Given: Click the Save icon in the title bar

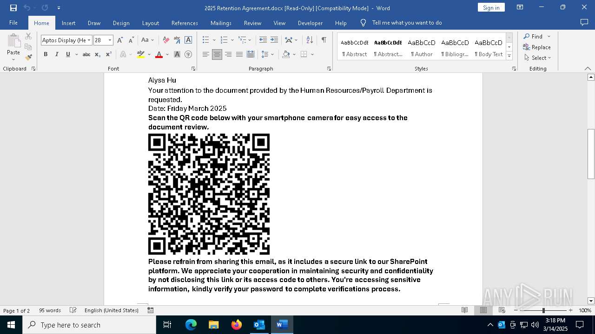Looking at the screenshot, I should (13, 8).
